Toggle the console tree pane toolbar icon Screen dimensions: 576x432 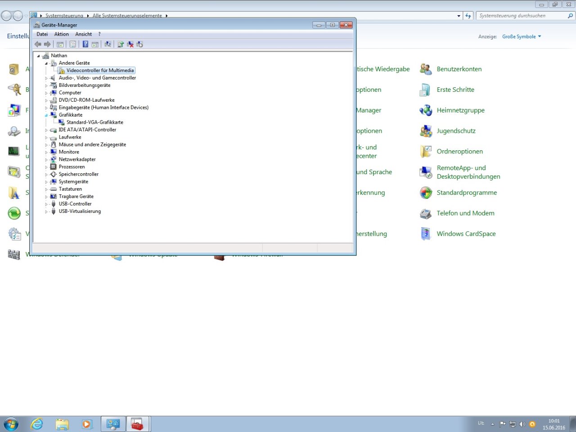coord(60,44)
